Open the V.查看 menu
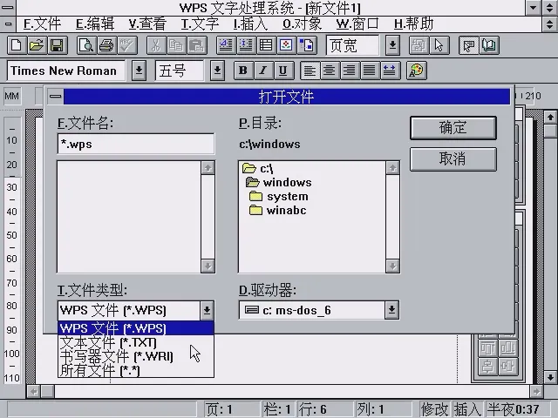 [x=147, y=24]
